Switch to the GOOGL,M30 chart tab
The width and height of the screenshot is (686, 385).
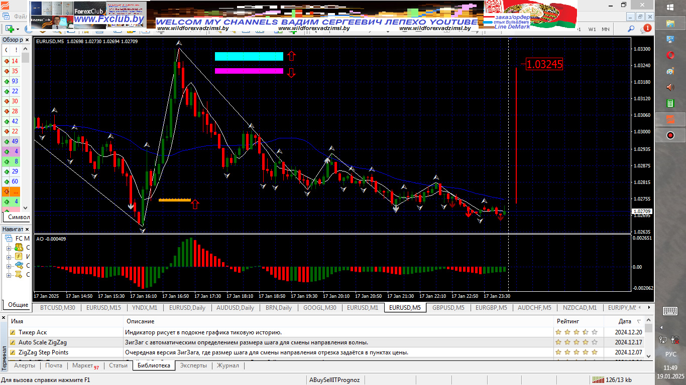[x=319, y=308]
